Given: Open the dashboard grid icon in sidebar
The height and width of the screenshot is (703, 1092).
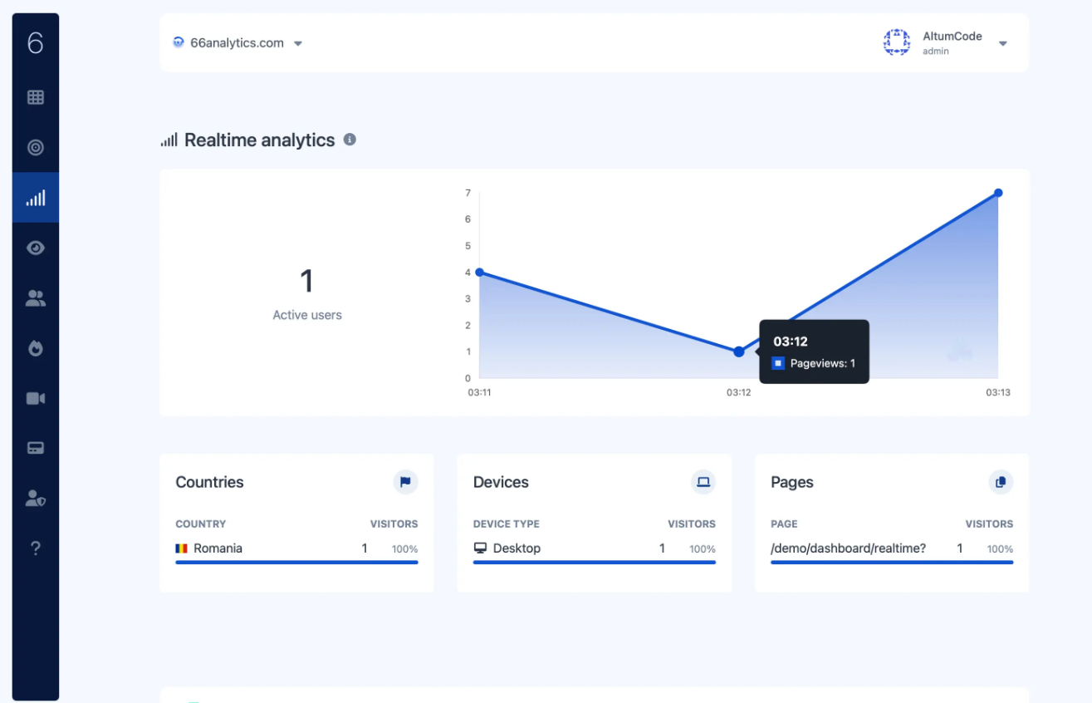Looking at the screenshot, I should (35, 97).
